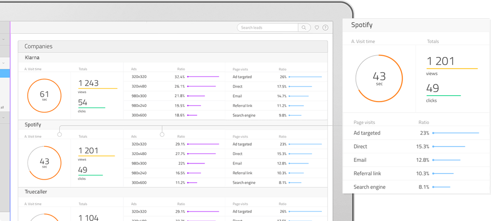Click Truecaller's 1 104 total
The height and width of the screenshot is (221, 491).
click(88, 218)
